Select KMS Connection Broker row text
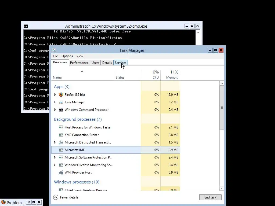This screenshot has height=206, width=275. pyautogui.click(x=82, y=135)
